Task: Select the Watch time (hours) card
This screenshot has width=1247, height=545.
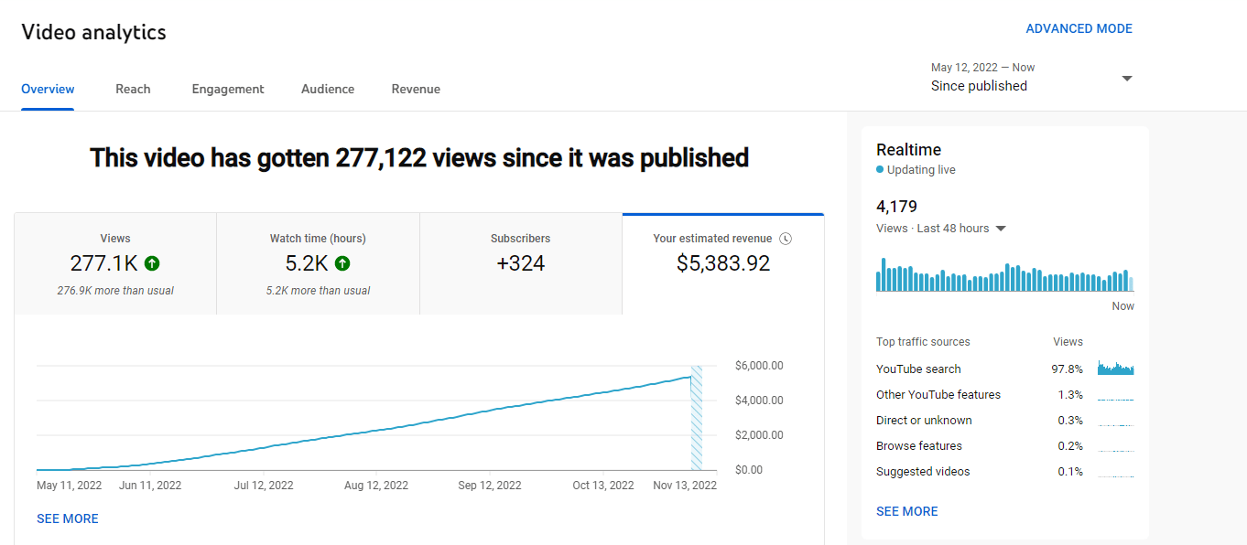Action: pos(318,264)
